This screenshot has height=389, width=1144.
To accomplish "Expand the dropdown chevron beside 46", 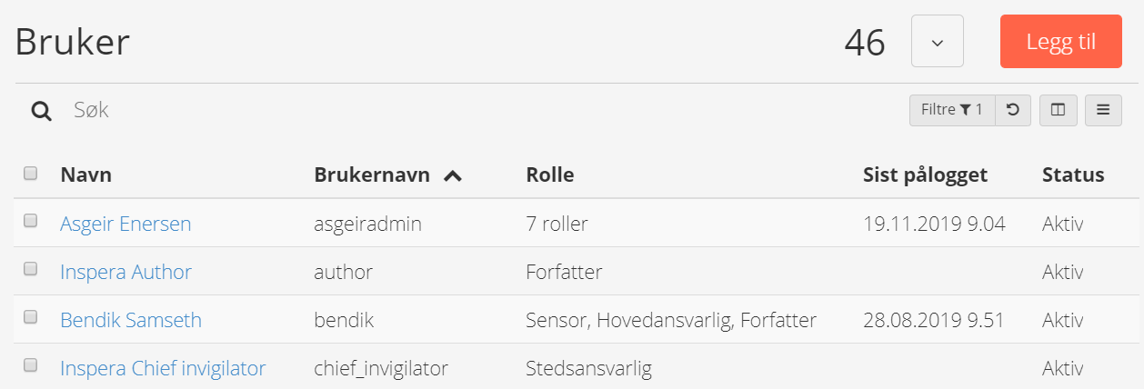I will click(938, 42).
